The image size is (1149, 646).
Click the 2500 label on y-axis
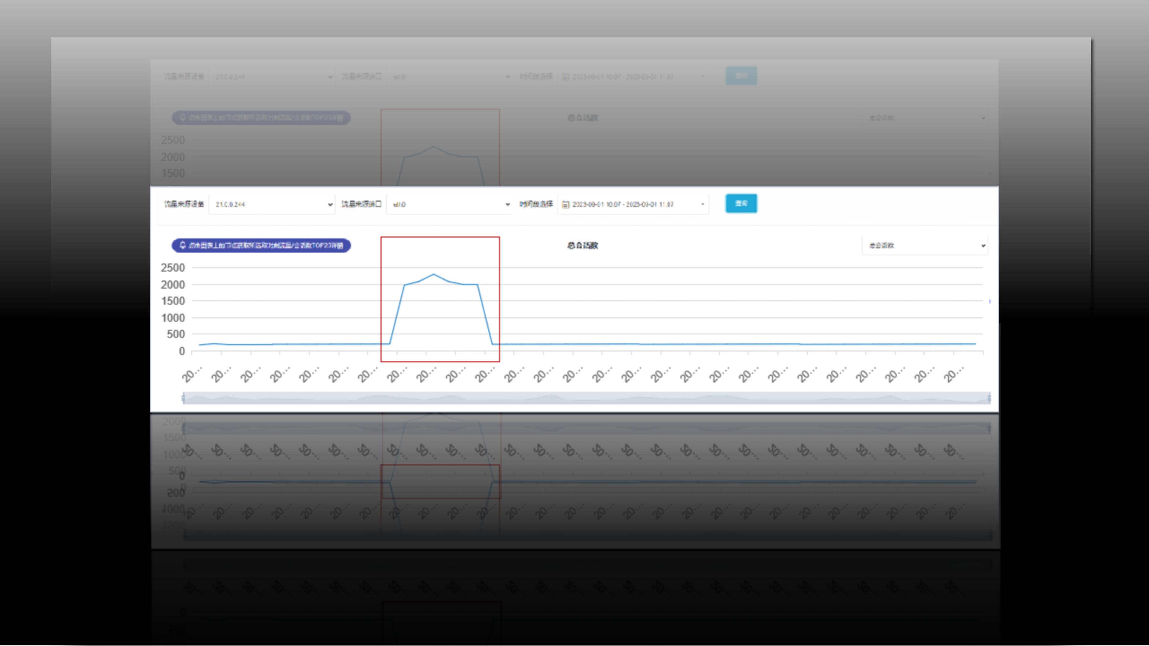(173, 268)
